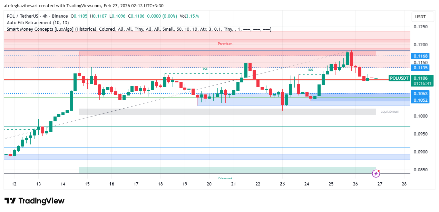The image size is (439, 212).
Task: Click the red Premium zone label
Action: (x=225, y=44)
